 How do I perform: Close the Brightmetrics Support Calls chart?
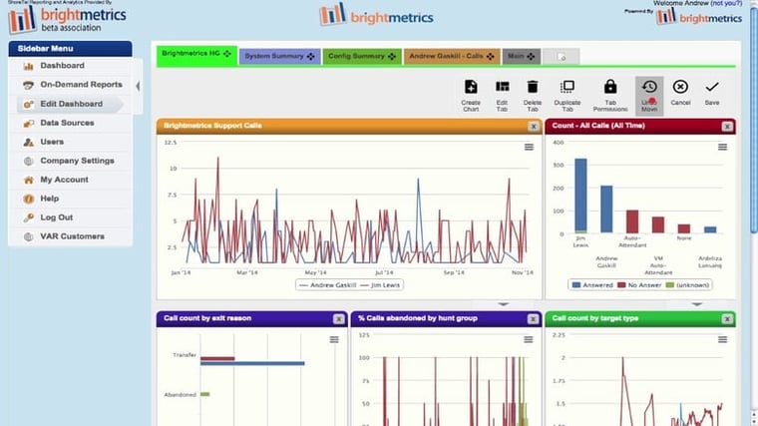pos(534,127)
